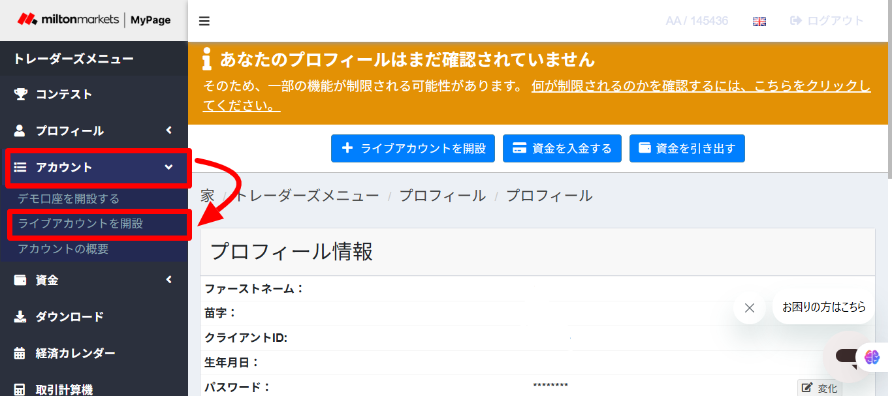Open the chat bubble in bottom right

846,357
